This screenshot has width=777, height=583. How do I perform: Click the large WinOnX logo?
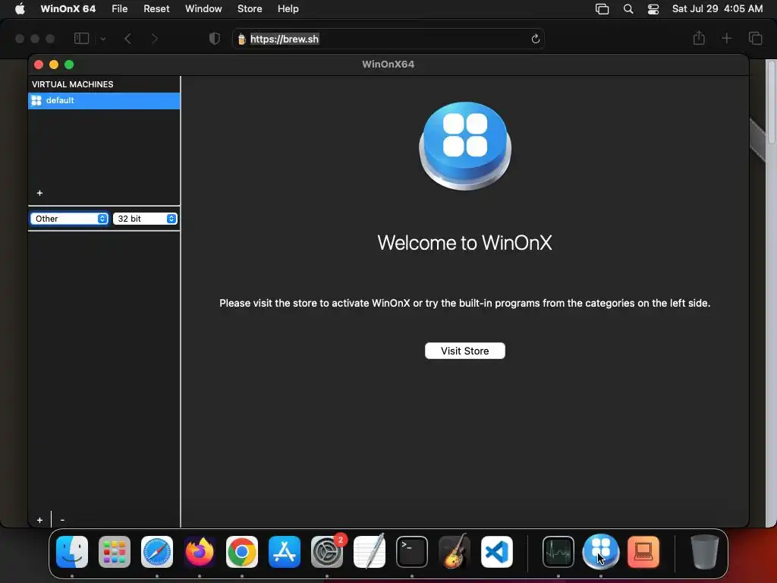coord(465,146)
